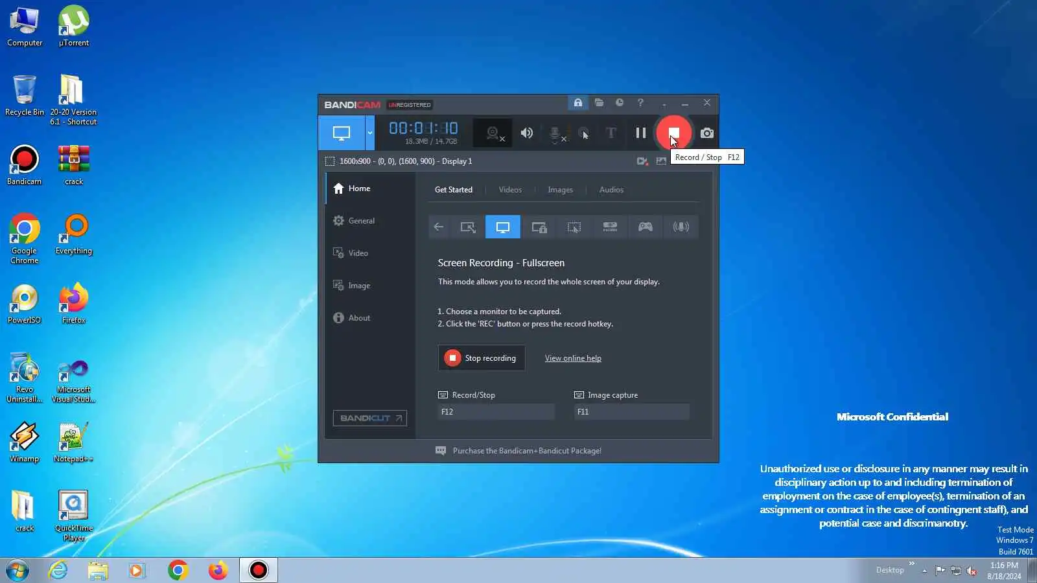Select the Recycle Bin desktop icon

click(25, 96)
